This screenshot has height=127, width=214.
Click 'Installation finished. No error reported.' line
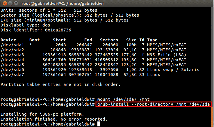coord(54,119)
